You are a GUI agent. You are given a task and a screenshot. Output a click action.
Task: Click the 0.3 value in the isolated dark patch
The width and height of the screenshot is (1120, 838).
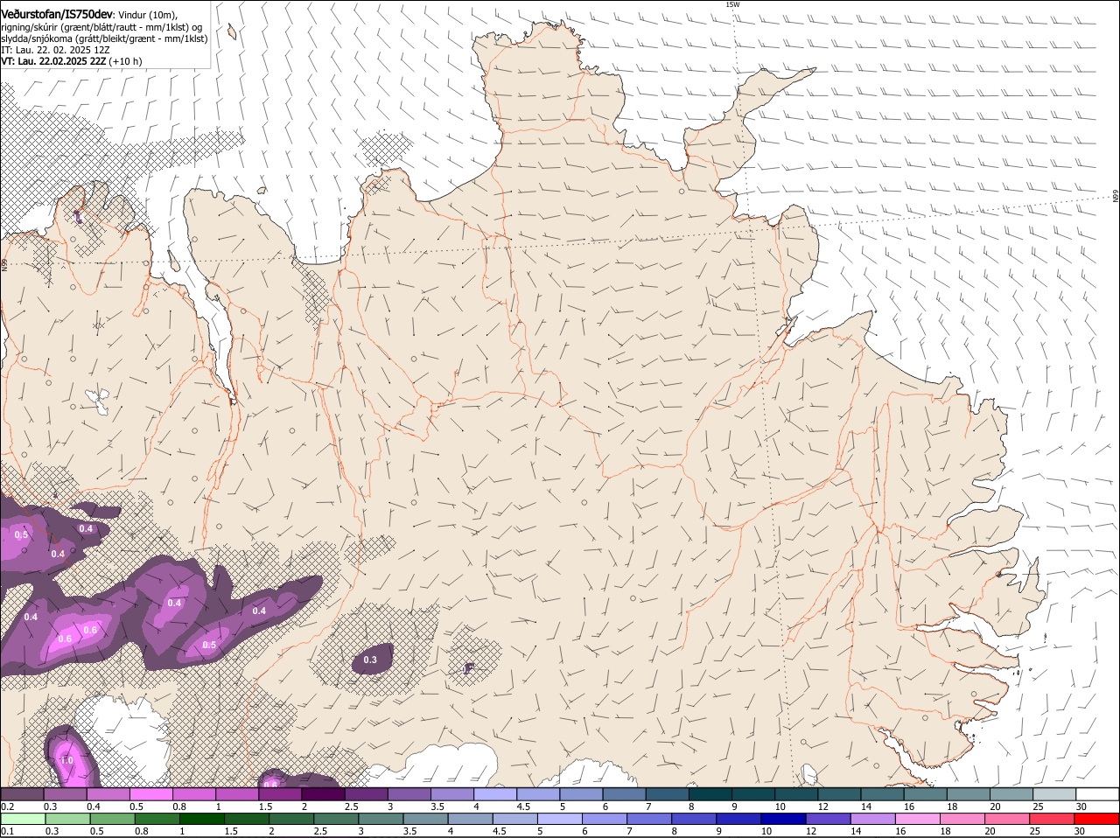coord(370,660)
